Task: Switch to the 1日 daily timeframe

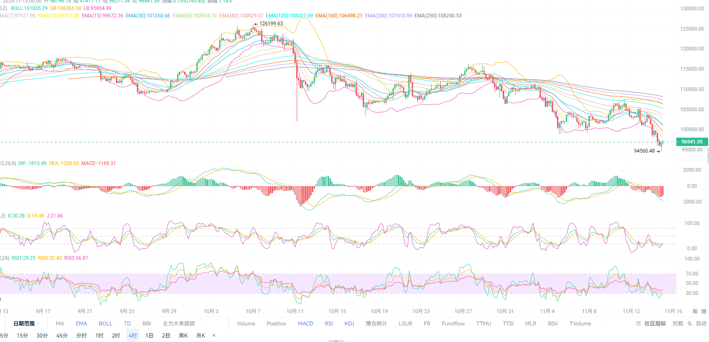Action: [149, 335]
